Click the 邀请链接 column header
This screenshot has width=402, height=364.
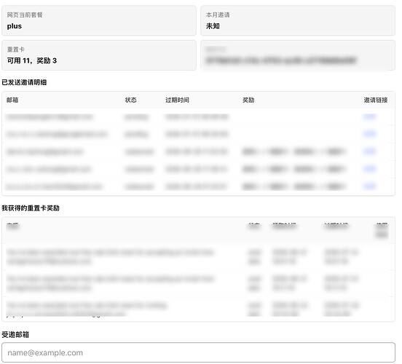pos(376,100)
